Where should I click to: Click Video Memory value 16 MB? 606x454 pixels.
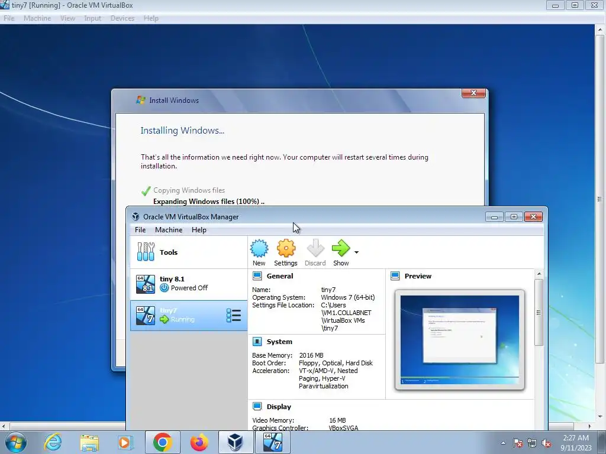click(x=337, y=420)
